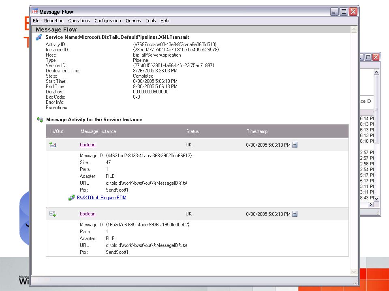The width and height of the screenshot is (389, 291).
Task: Select the Size value 47
Action: (109, 162)
